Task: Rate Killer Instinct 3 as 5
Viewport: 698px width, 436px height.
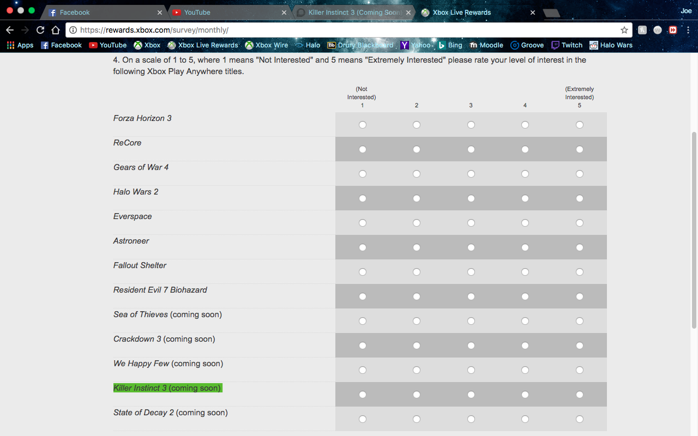Action: pyautogui.click(x=580, y=395)
